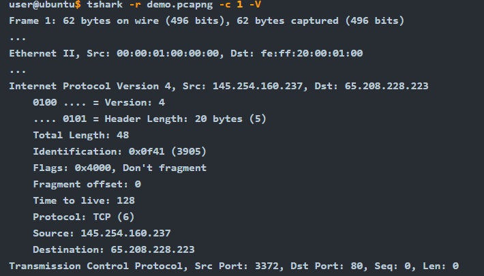Click the user@ubuntu shell prompt
Viewport: 484px width, 276px height.
point(45,5)
